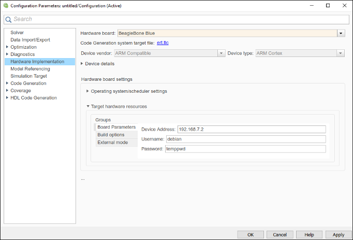
Task: Select Data Import/Export category
Action: tap(30, 40)
